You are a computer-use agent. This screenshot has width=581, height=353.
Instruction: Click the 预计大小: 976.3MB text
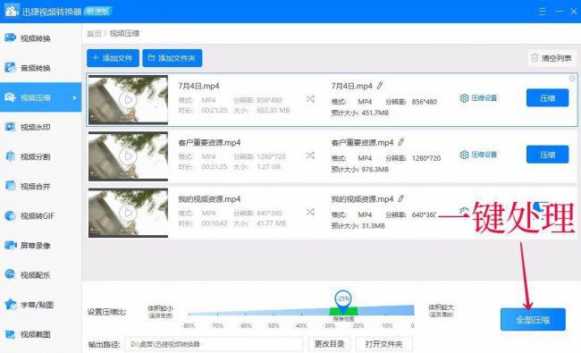click(x=360, y=170)
